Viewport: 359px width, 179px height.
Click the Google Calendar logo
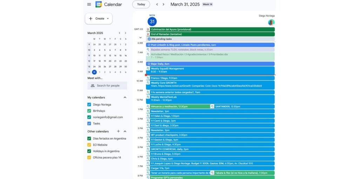click(x=99, y=5)
